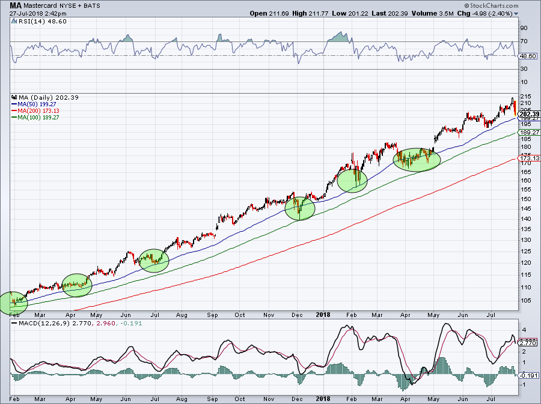Screen dimensions: 541x404
Task: Click the boxed -0.191 value on MACD axis
Action: point(528,375)
